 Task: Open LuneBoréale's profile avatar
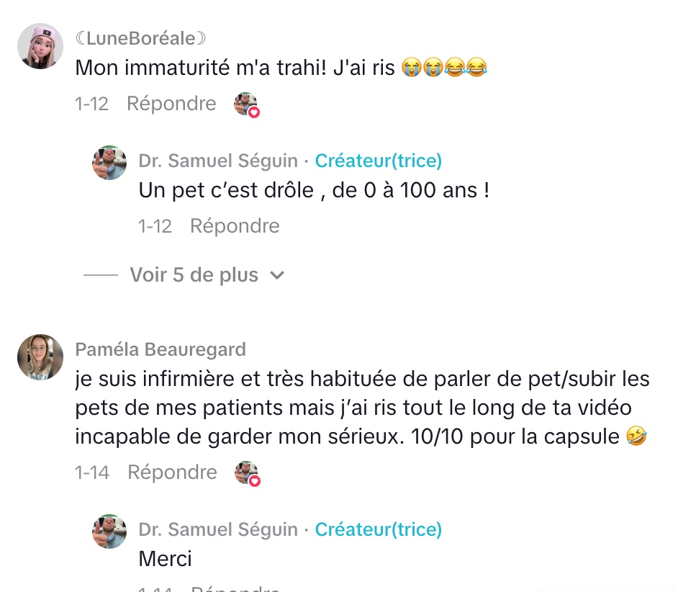pos(40,46)
